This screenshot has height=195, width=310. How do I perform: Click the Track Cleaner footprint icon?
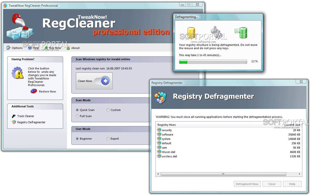coord(14,116)
